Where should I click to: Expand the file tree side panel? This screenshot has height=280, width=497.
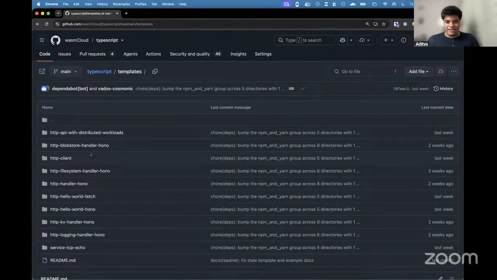[x=42, y=72]
